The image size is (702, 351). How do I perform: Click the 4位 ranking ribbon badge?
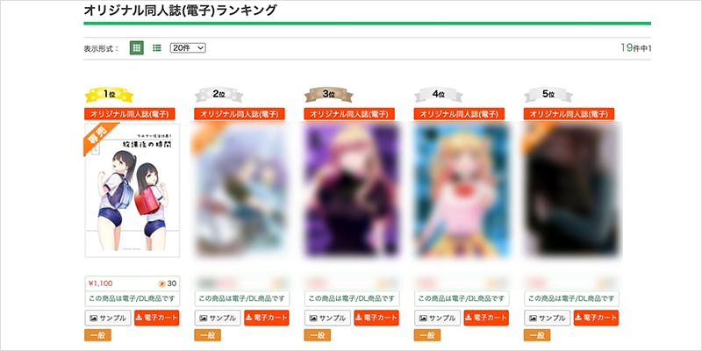click(x=438, y=95)
